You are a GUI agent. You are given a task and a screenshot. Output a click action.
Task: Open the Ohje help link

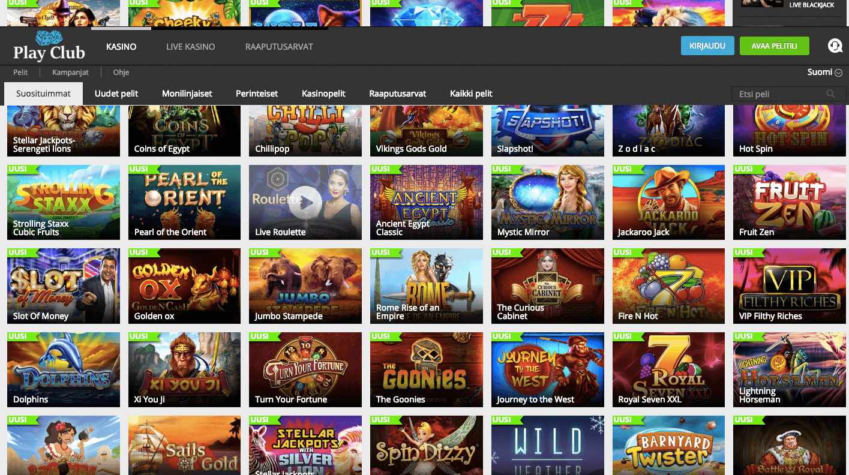[x=121, y=73]
